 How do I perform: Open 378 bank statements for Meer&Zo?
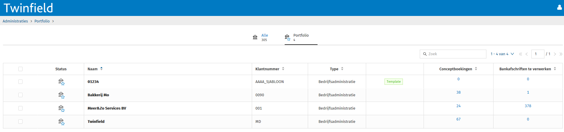528,106
